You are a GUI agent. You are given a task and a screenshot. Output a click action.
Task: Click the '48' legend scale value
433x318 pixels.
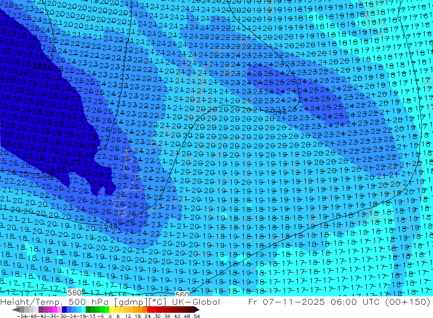pyautogui.click(x=187, y=316)
